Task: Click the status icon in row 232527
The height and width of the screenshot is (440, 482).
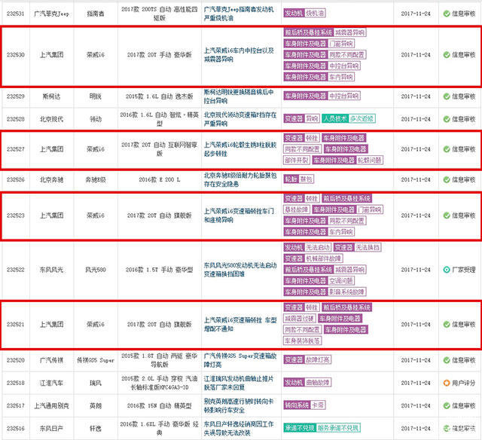Action: (447, 149)
